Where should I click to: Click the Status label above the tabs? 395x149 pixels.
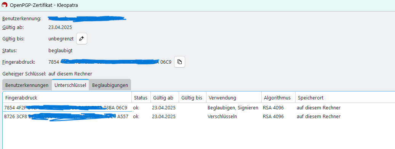[x=10, y=50]
